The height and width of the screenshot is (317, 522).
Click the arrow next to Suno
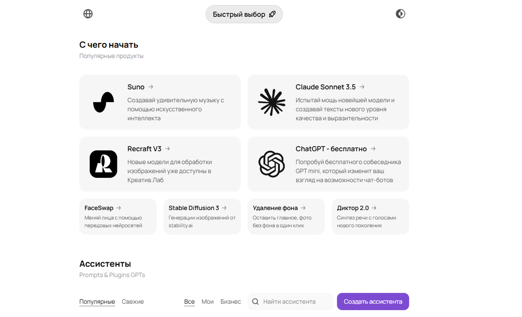click(151, 87)
